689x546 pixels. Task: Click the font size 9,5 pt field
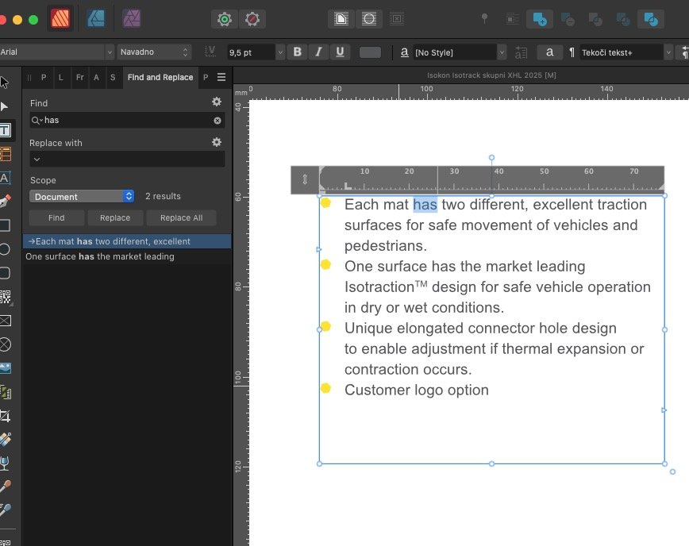click(x=251, y=52)
